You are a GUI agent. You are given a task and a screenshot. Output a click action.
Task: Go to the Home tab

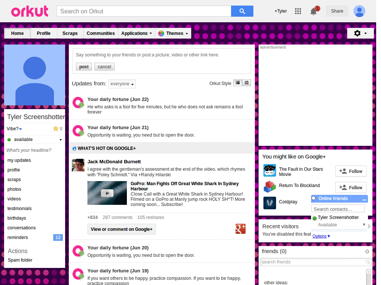tap(17, 33)
